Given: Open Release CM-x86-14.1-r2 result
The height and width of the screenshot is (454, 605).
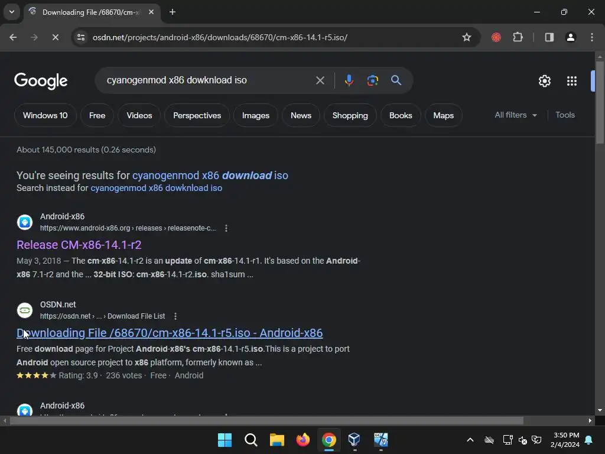Looking at the screenshot, I should (x=79, y=245).
